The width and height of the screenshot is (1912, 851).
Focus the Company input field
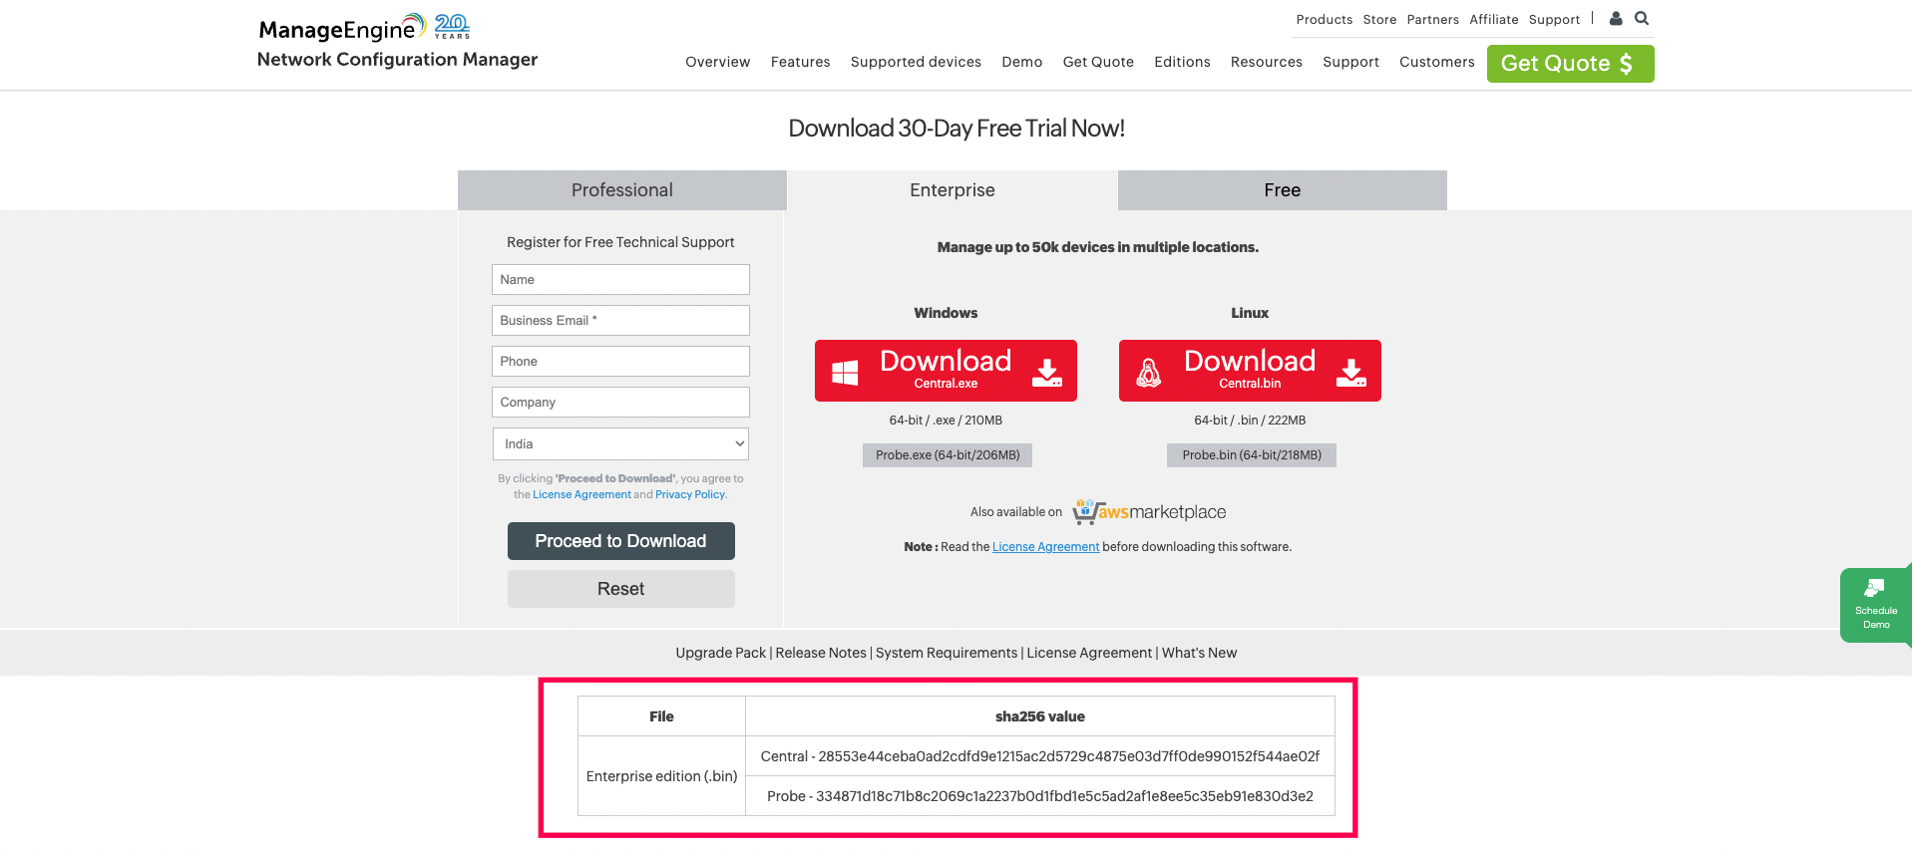[x=620, y=402]
